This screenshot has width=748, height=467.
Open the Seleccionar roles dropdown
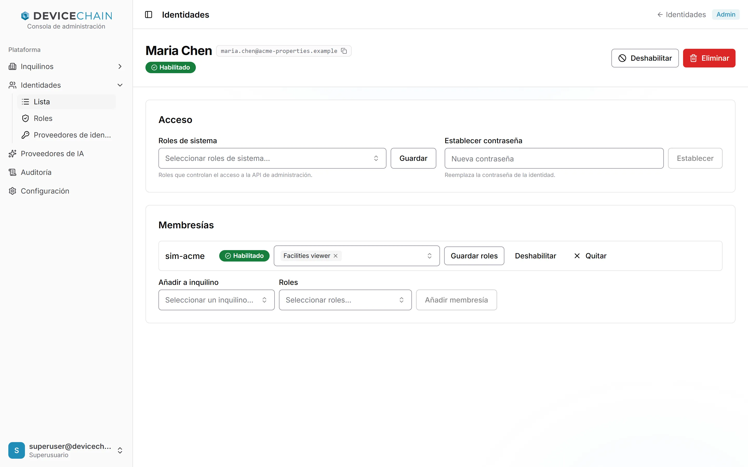pos(345,300)
